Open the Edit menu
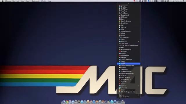This screenshot has width=186, height=104. tap(18, 1)
